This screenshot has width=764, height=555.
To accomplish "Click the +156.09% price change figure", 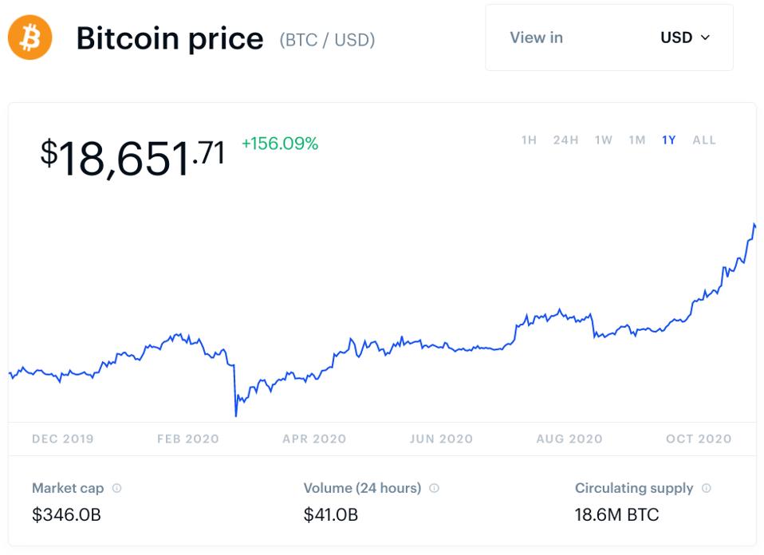I will click(279, 144).
